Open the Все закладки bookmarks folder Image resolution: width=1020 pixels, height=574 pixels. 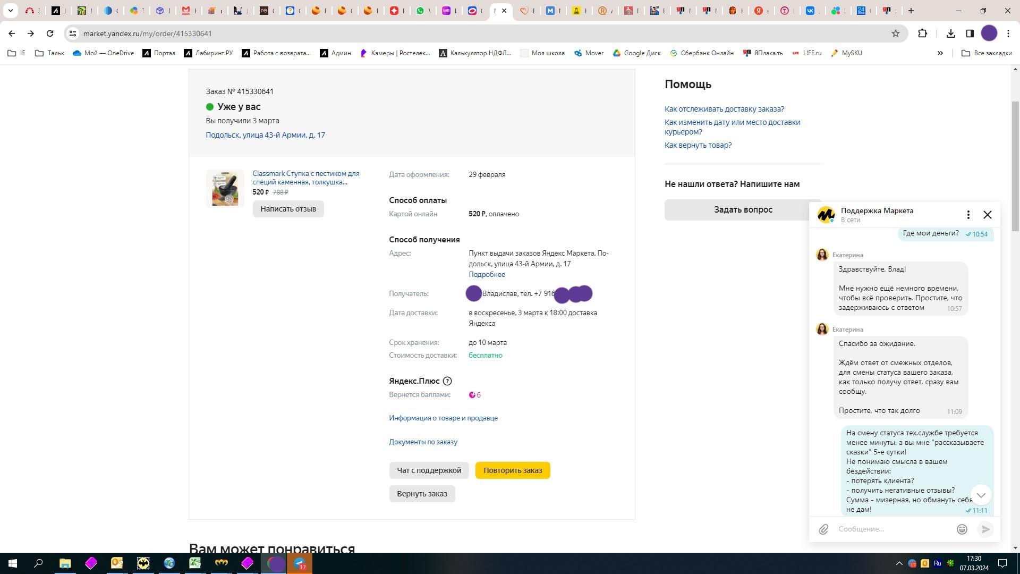point(987,53)
